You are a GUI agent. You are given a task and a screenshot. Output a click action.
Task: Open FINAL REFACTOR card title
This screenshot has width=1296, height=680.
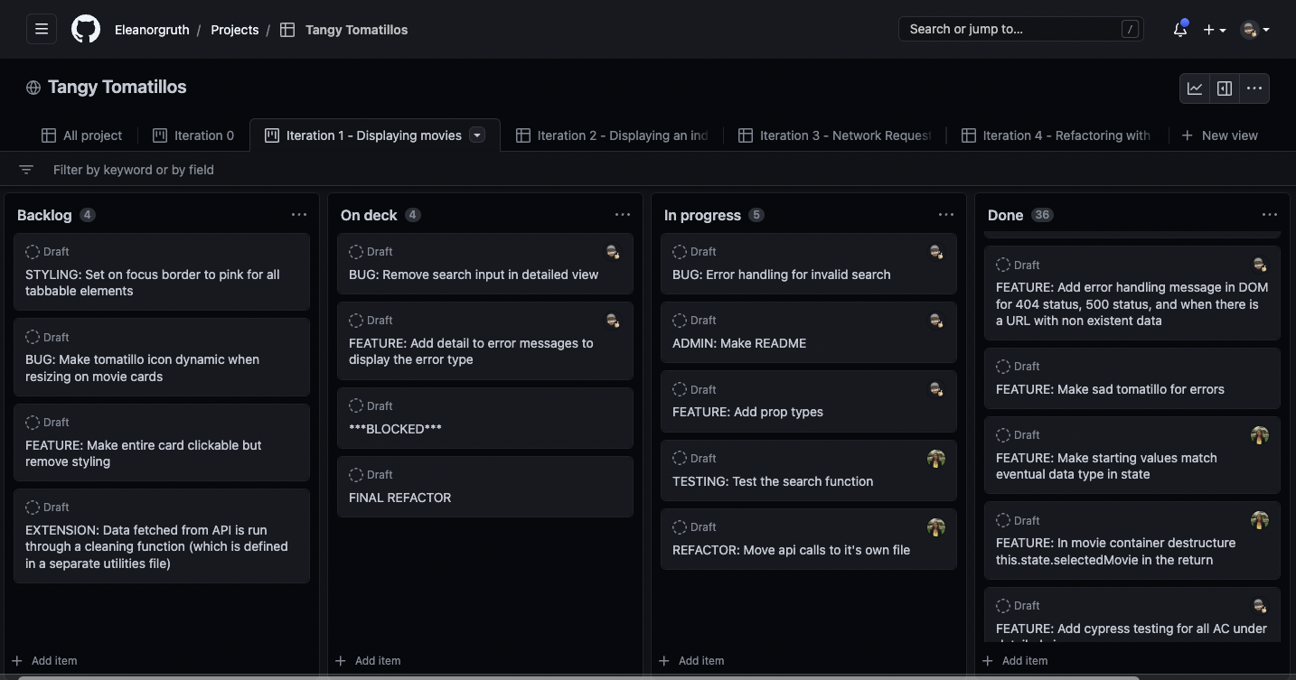pyautogui.click(x=400, y=498)
